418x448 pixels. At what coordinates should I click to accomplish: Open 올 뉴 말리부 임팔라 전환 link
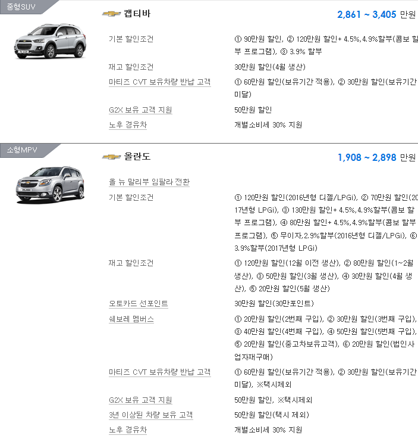pos(149,182)
